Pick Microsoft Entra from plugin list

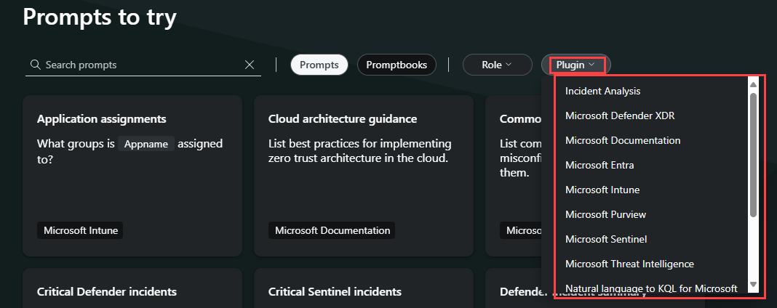[599, 165]
